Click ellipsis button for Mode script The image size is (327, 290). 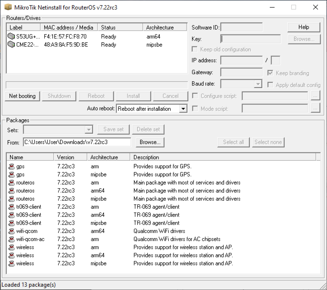(315, 108)
